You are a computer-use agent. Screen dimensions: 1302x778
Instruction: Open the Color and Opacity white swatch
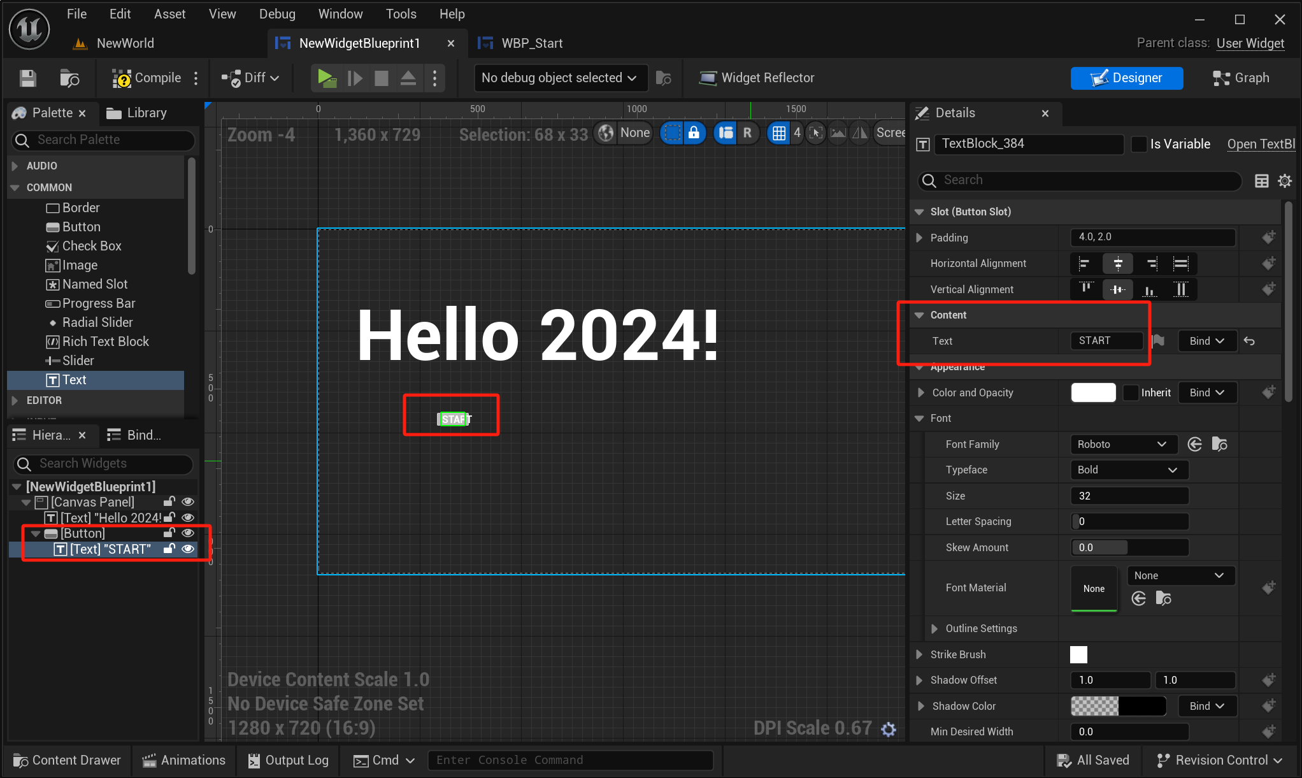click(1093, 393)
